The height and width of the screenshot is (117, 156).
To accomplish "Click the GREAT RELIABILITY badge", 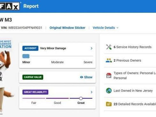I will click(x=35, y=92).
